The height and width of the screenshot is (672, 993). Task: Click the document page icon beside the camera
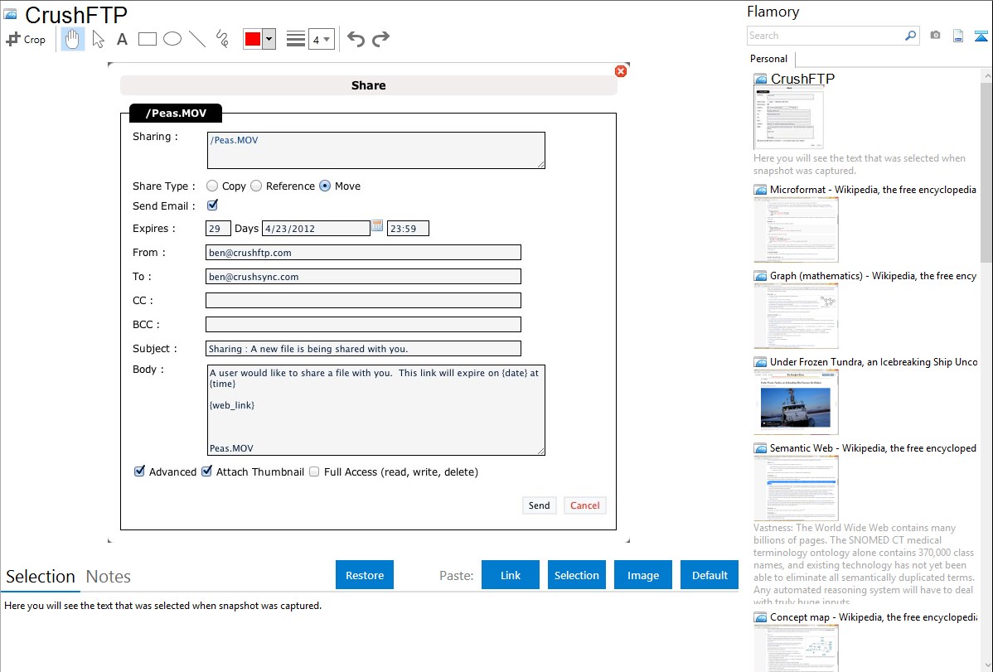coord(958,36)
